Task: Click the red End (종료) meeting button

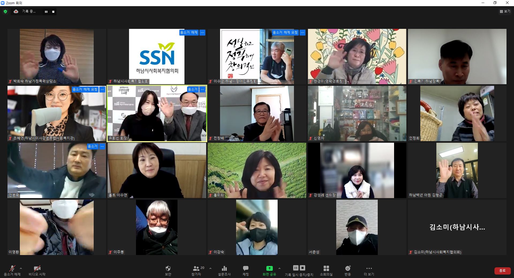Action: (502, 271)
